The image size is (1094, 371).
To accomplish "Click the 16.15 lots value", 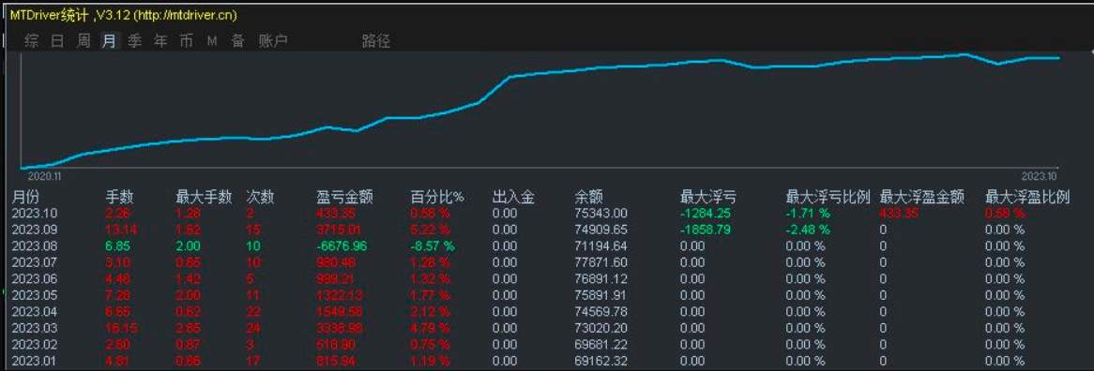I will [120, 328].
